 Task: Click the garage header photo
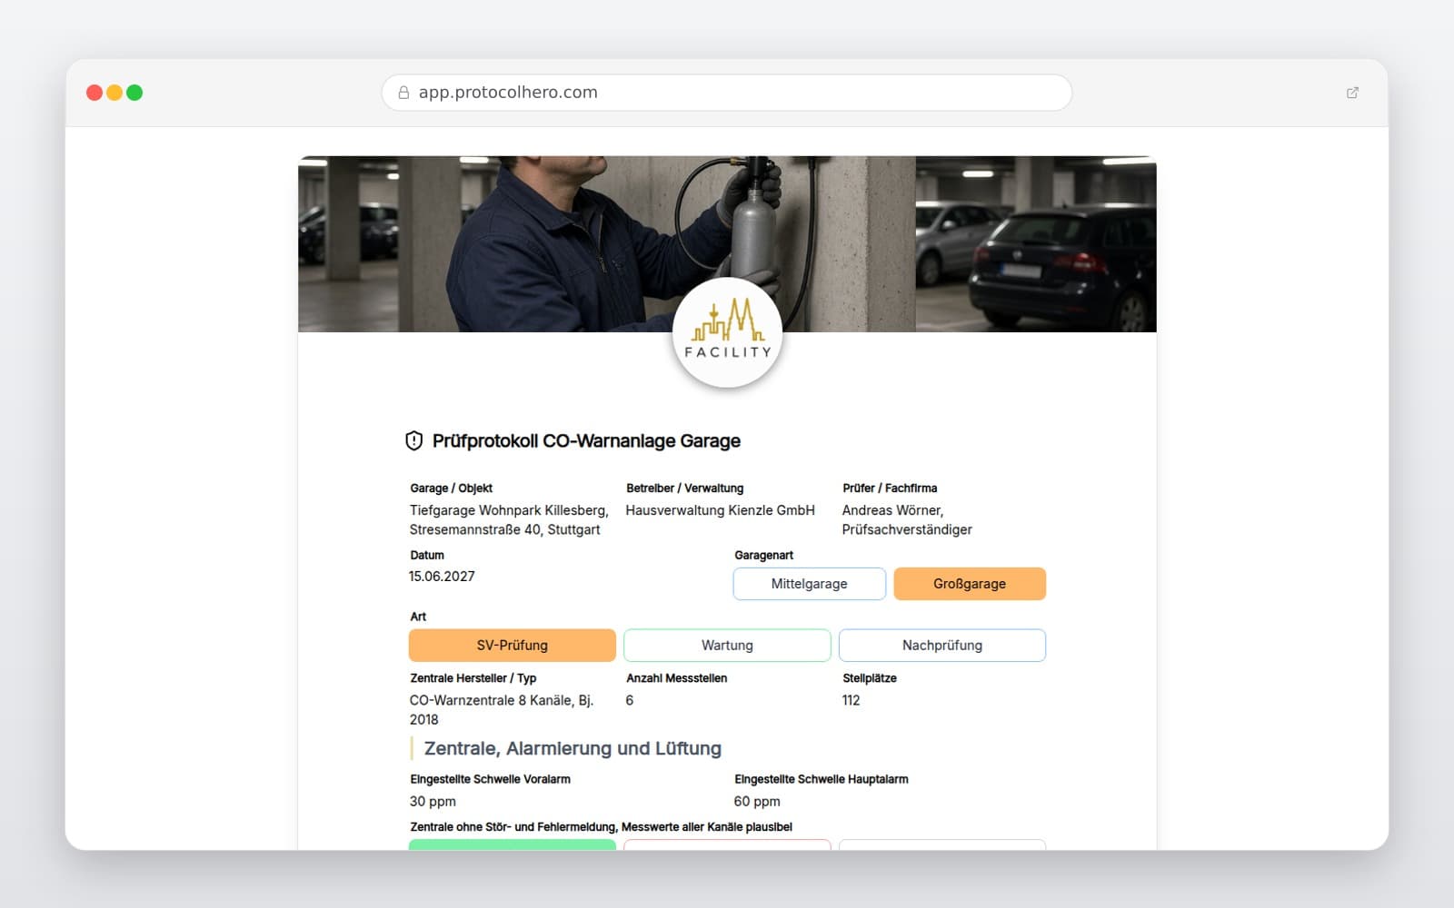pos(727,243)
